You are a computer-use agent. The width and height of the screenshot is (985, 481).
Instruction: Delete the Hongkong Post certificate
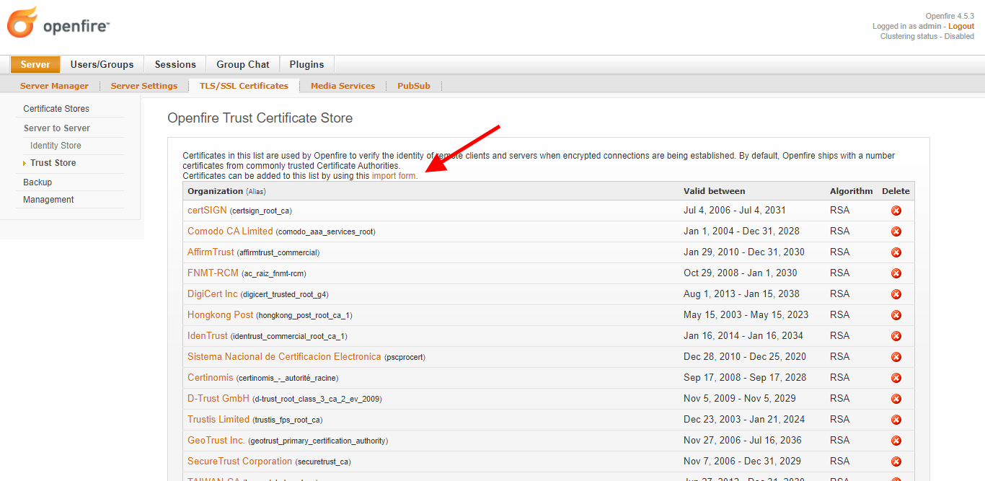tap(896, 315)
